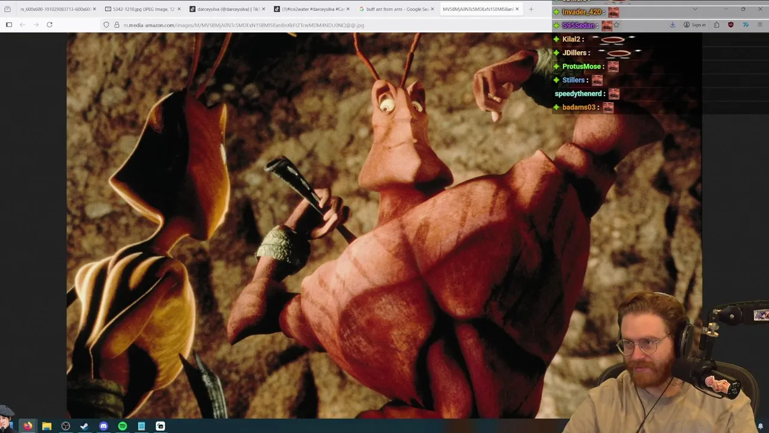Open Steam from the taskbar

click(84, 426)
